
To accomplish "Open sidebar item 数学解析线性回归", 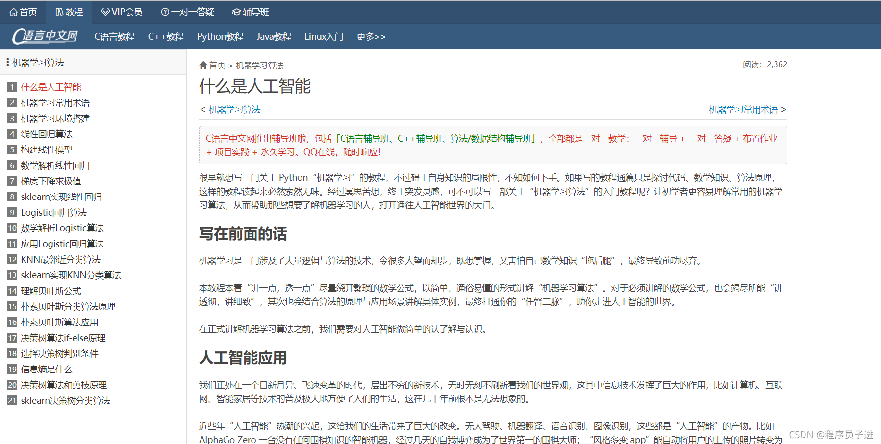I will click(55, 165).
